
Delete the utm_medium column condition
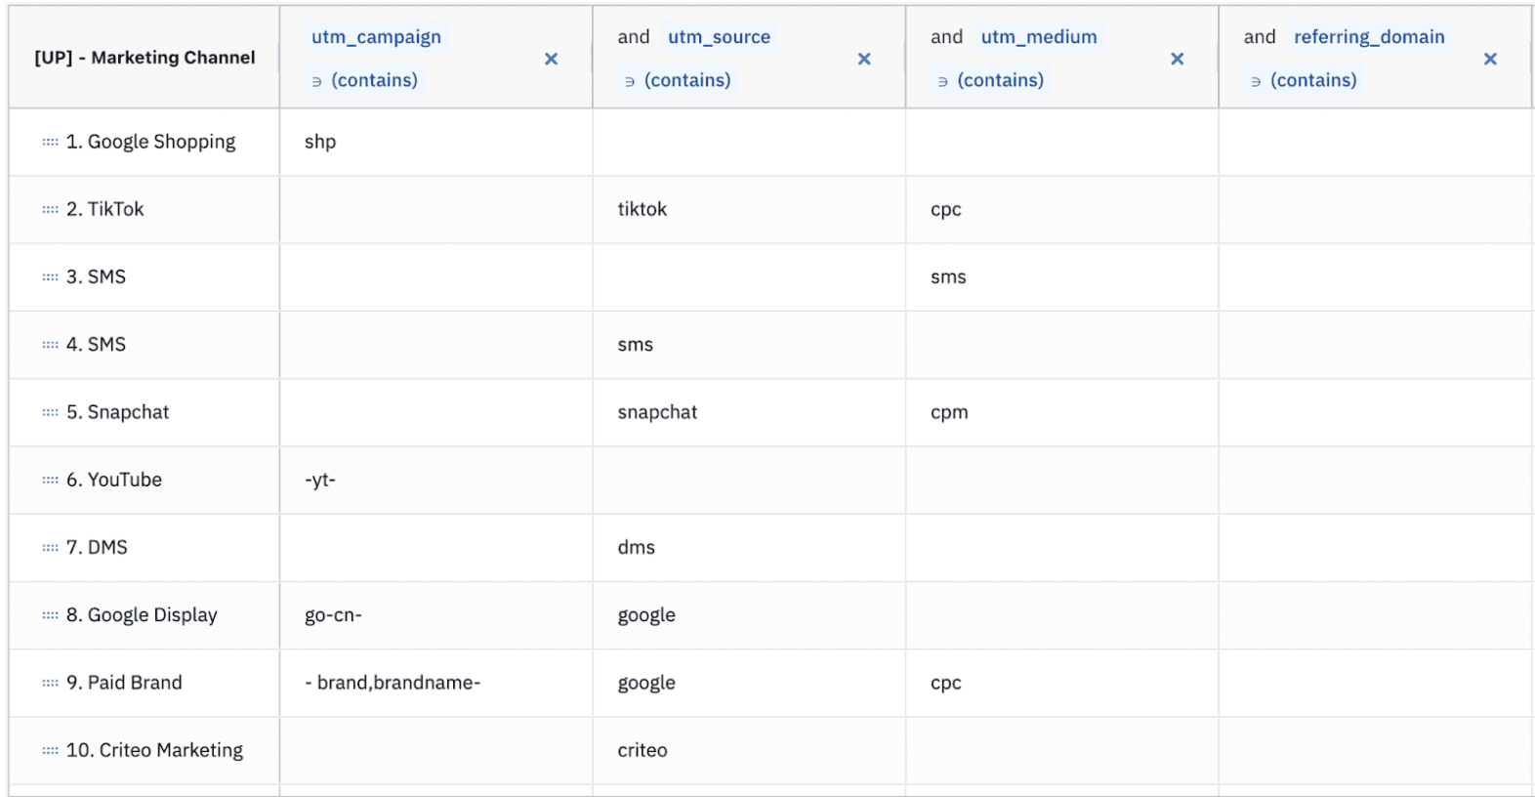click(x=1177, y=59)
